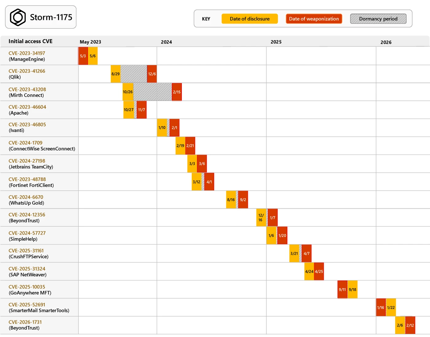Select the May 2023 column header
This screenshot has width=430, height=337.
pyautogui.click(x=89, y=42)
